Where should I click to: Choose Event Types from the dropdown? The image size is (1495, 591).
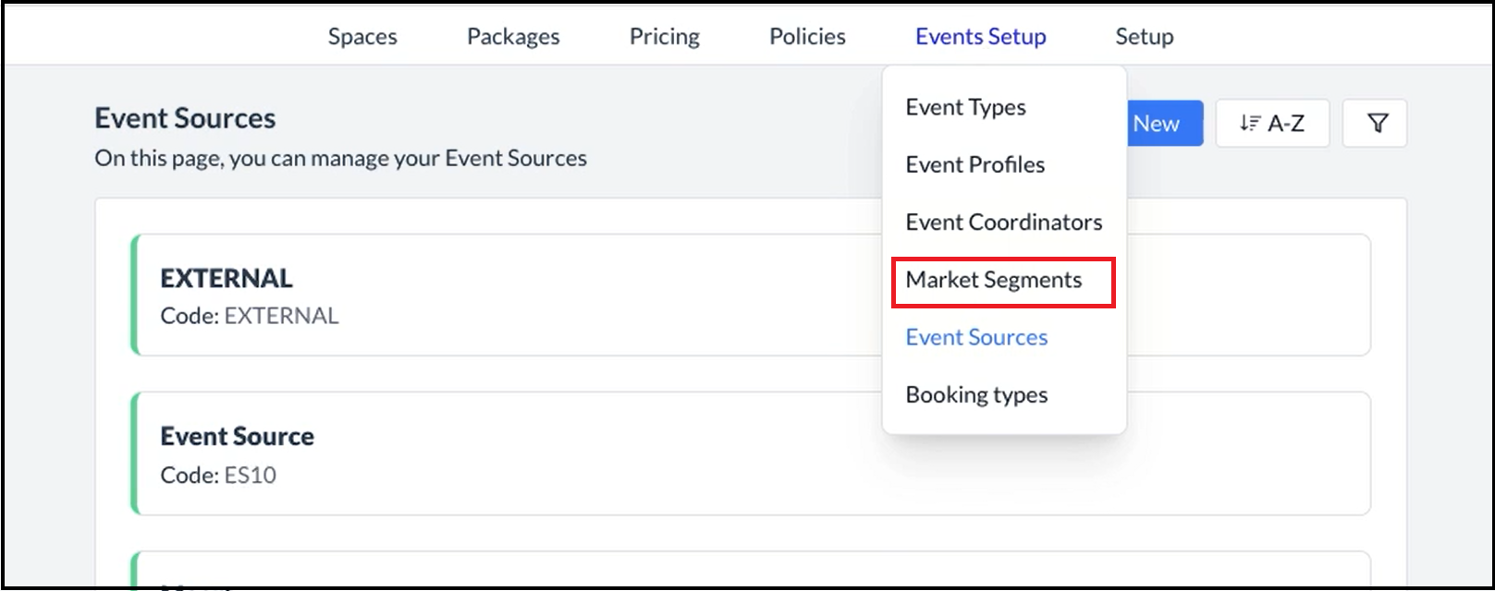pos(965,107)
